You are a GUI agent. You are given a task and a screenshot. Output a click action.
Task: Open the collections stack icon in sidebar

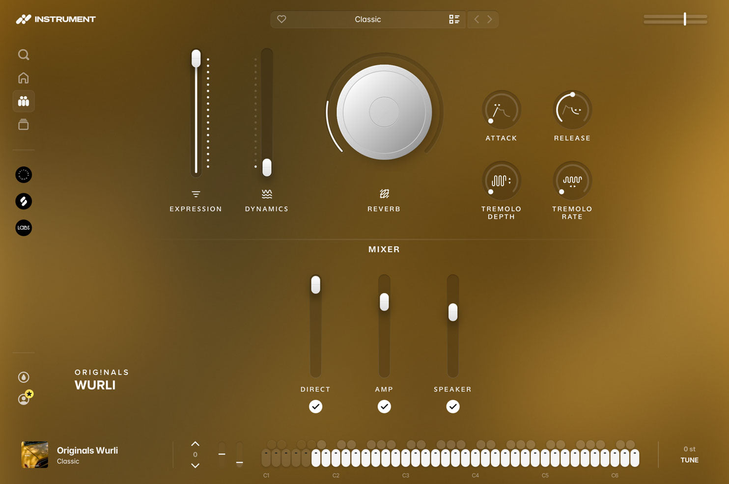24,125
